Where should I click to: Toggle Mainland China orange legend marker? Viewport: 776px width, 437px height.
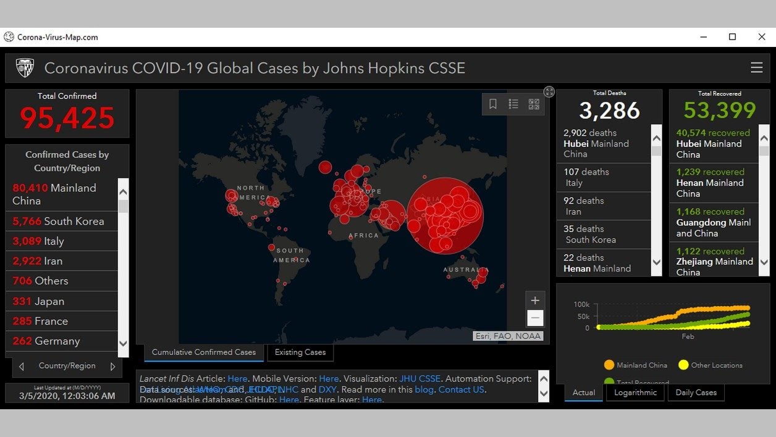tap(609, 365)
